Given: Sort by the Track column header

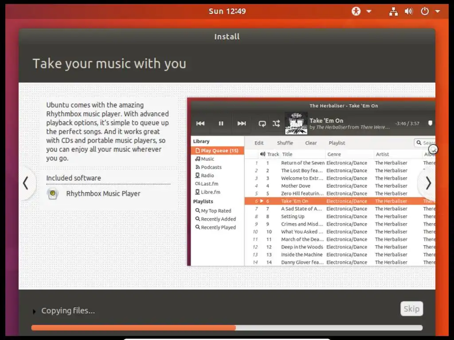Looking at the screenshot, I should (273, 155).
